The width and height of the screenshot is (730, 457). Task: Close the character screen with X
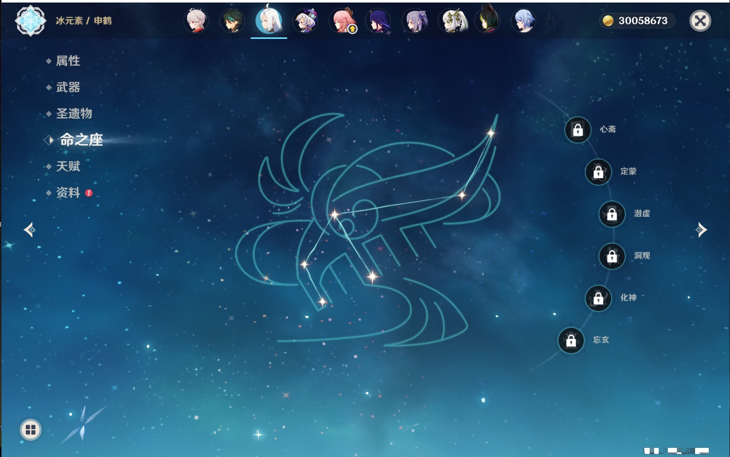click(700, 21)
